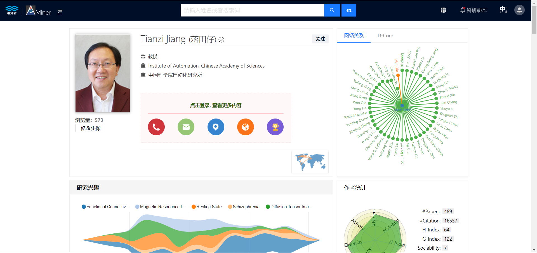Image resolution: width=537 pixels, height=253 pixels.
Task: Switch to the D-Core tab
Action: [385, 36]
